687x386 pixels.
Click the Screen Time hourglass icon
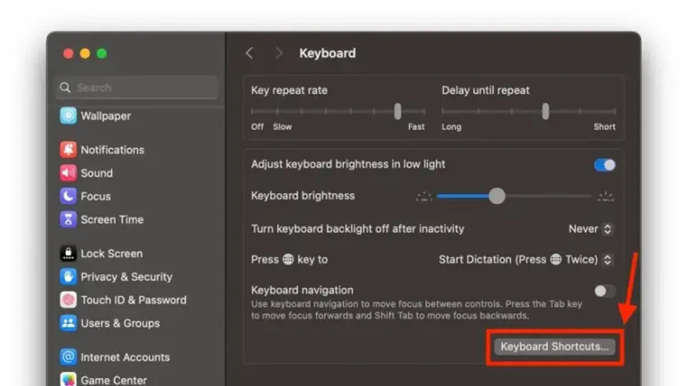click(68, 219)
